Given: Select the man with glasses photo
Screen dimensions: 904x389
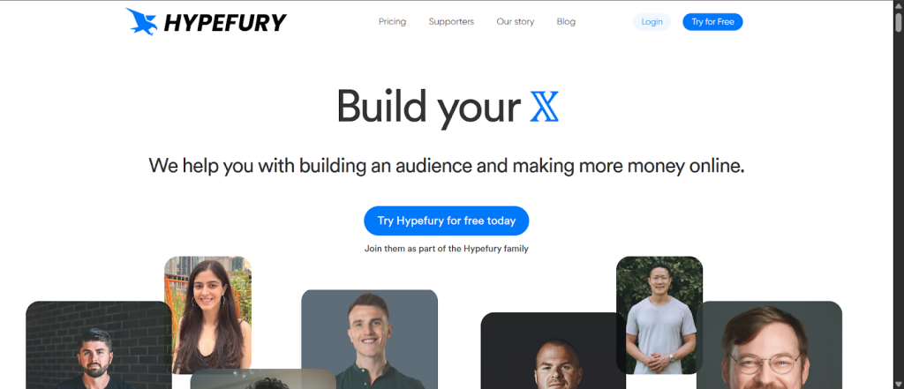Looking at the screenshot, I should 769,345.
